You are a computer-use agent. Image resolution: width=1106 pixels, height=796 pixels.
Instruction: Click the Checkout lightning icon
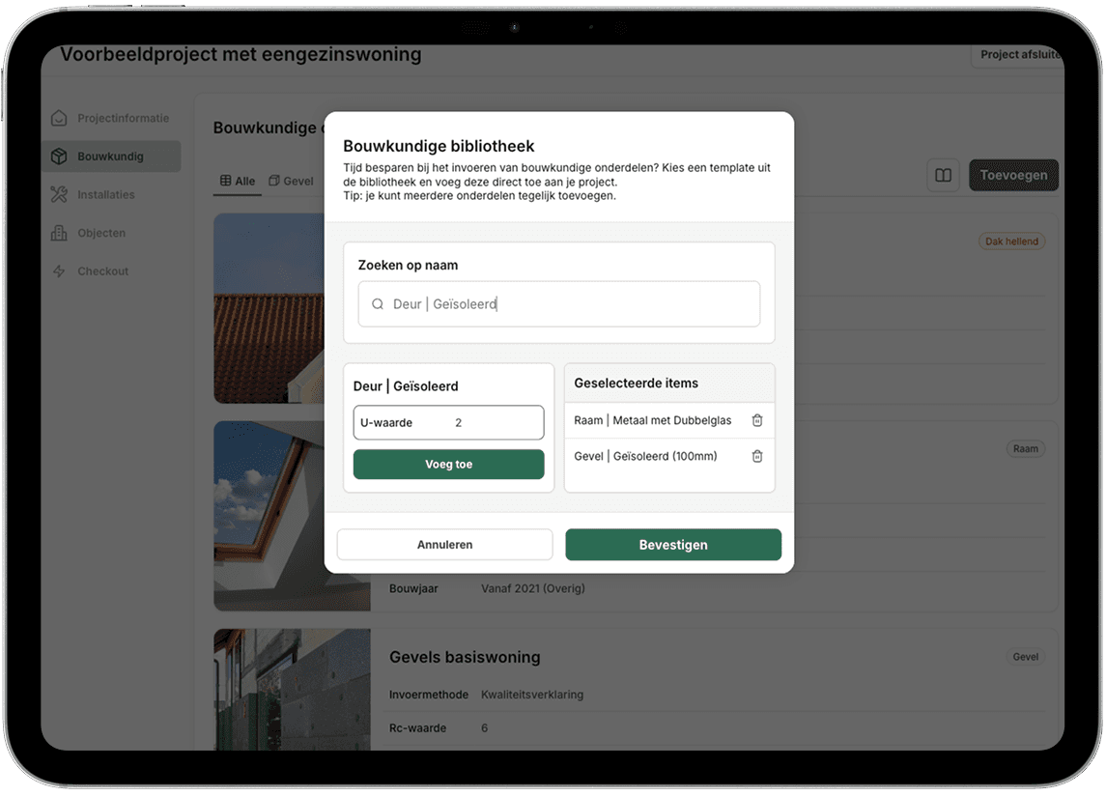[x=60, y=270]
